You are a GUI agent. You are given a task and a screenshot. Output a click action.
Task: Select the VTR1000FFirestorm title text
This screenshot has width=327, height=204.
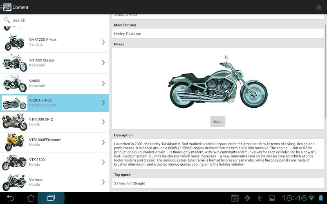click(45, 140)
